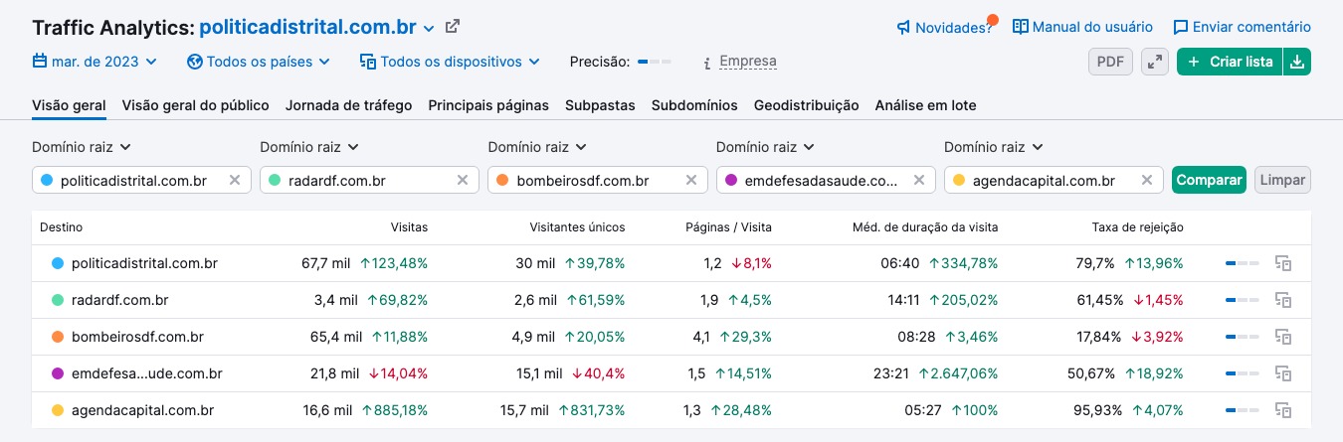The image size is (1343, 442).
Task: Click the agendacapital.com.br domain input field
Action: (1045, 180)
